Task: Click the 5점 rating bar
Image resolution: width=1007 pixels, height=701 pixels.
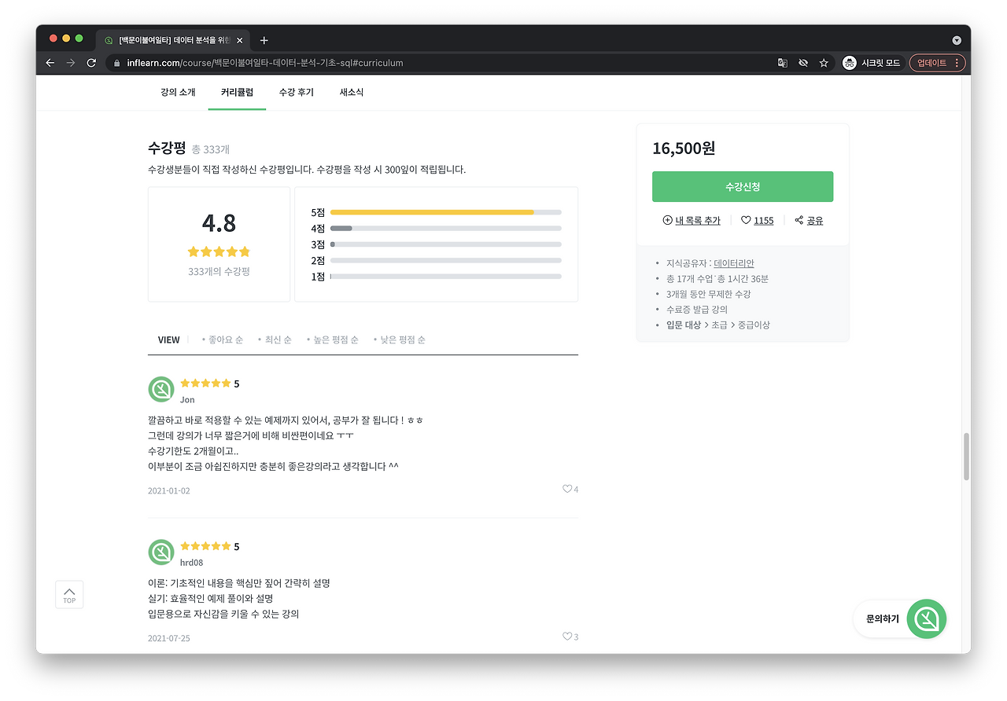Action: [x=446, y=212]
